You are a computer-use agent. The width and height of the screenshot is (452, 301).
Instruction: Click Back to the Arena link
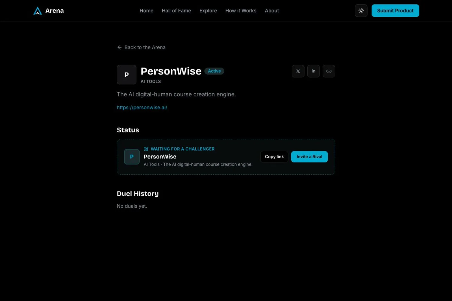[x=141, y=47]
